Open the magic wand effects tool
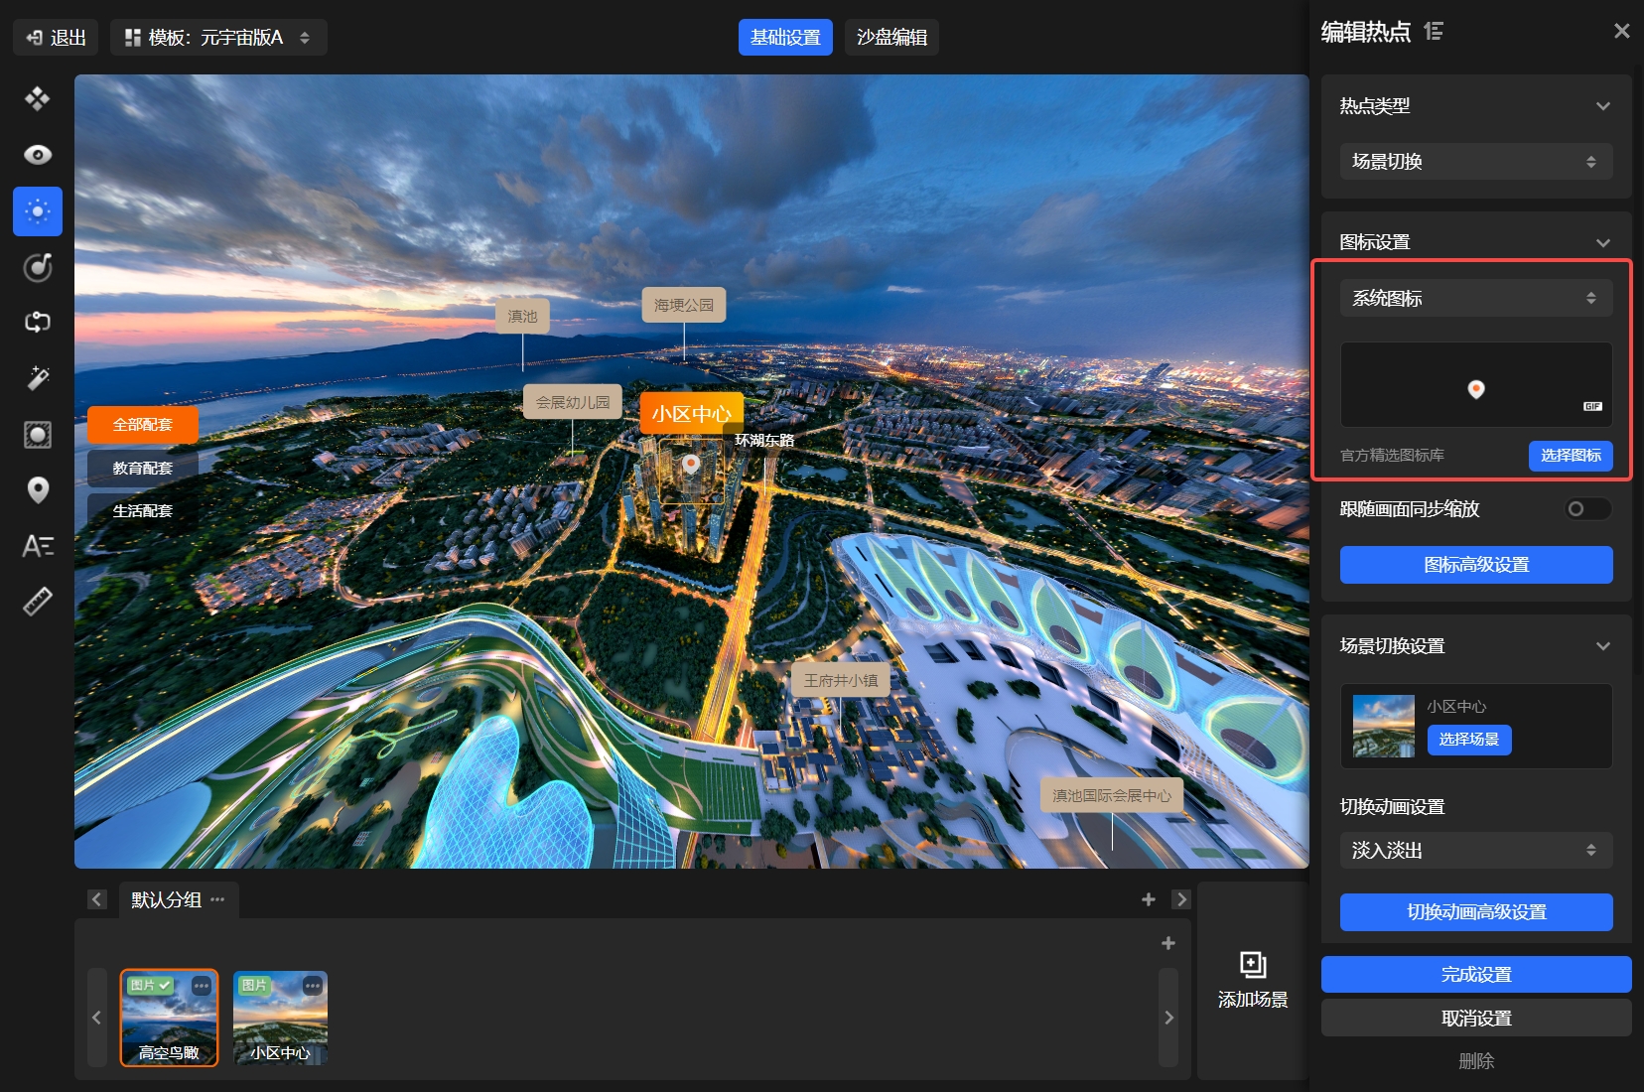The height and width of the screenshot is (1092, 1644). 38,378
